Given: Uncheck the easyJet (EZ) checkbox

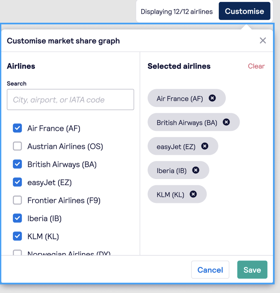Looking at the screenshot, I should [17, 182].
